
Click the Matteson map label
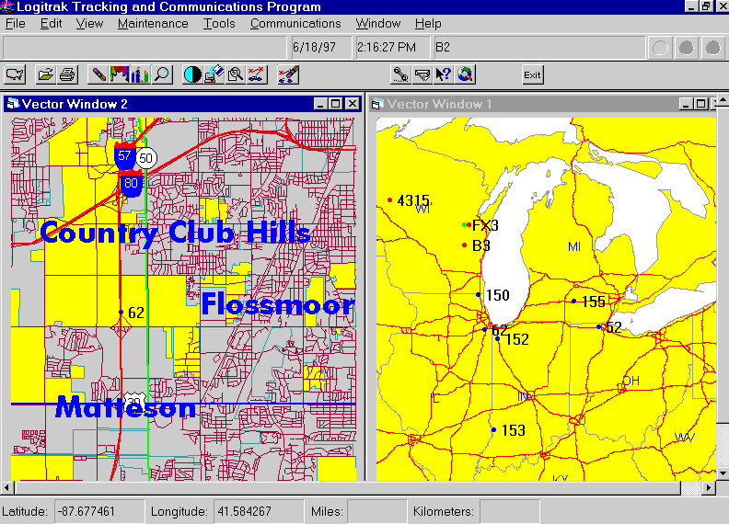pyautogui.click(x=125, y=407)
